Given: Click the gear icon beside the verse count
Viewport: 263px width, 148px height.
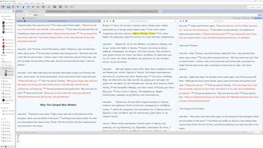Looking at the screenshot, I should (x=24, y=18).
